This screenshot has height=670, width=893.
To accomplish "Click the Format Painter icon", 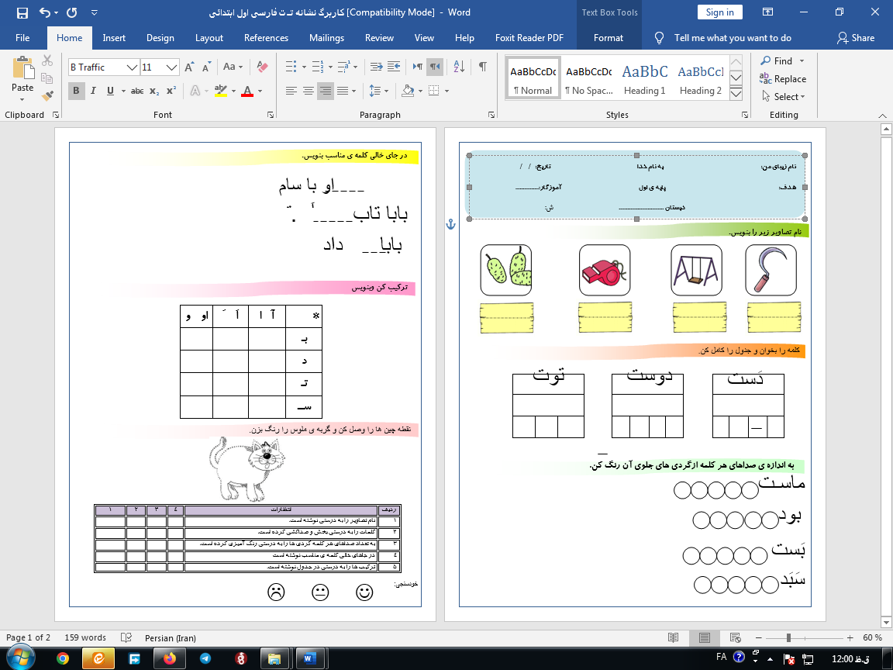I will 47,96.
